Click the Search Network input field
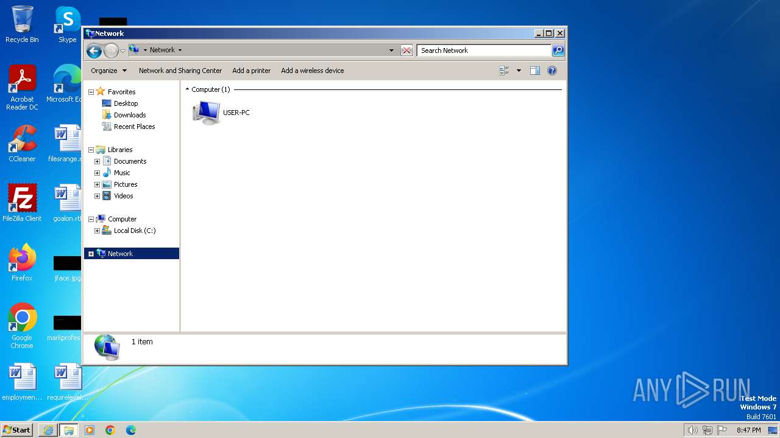This screenshot has height=438, width=780. coord(484,50)
